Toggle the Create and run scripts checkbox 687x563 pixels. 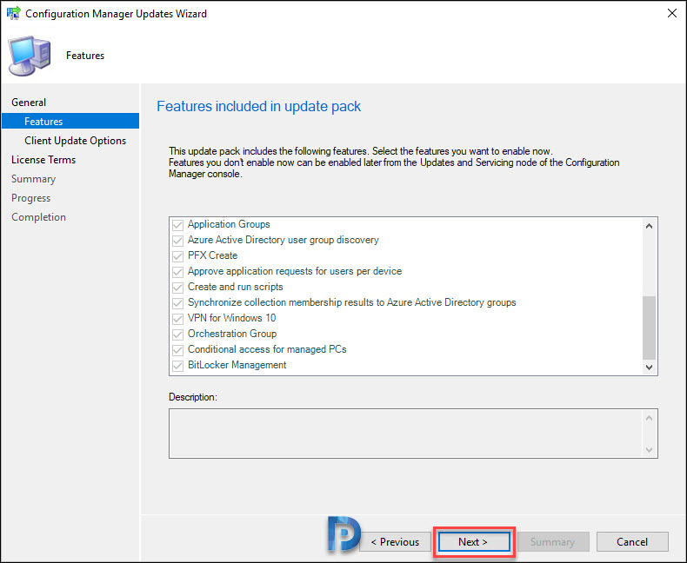tap(177, 288)
